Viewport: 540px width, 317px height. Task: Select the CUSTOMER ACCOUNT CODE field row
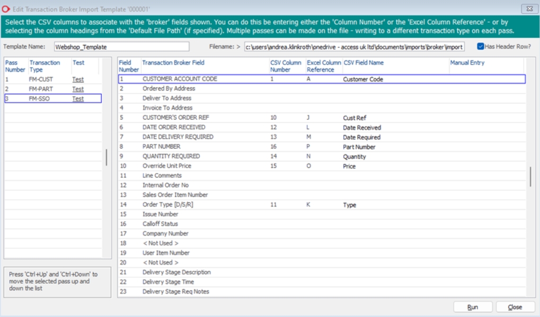coord(322,79)
